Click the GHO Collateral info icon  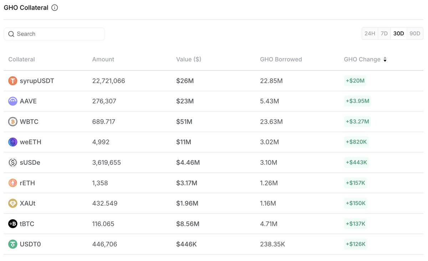(55, 7)
